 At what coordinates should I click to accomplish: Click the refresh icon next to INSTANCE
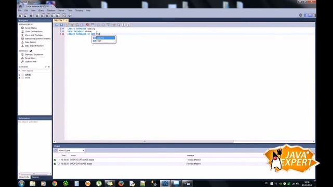click(x=31, y=51)
